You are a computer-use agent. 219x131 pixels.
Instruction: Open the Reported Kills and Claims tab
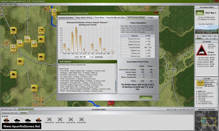(116, 17)
